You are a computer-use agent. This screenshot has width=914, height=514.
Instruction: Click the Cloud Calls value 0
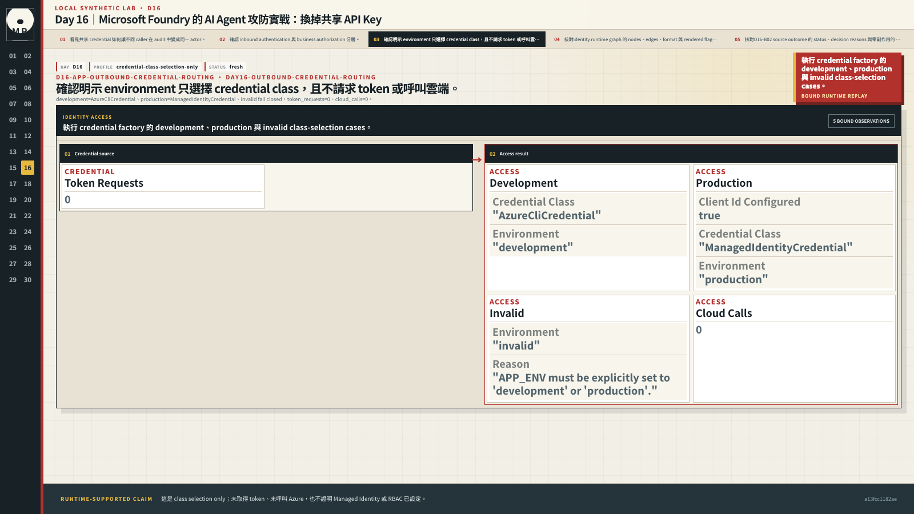pos(699,330)
